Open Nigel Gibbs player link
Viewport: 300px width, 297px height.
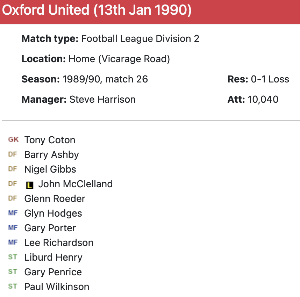[x=50, y=169]
